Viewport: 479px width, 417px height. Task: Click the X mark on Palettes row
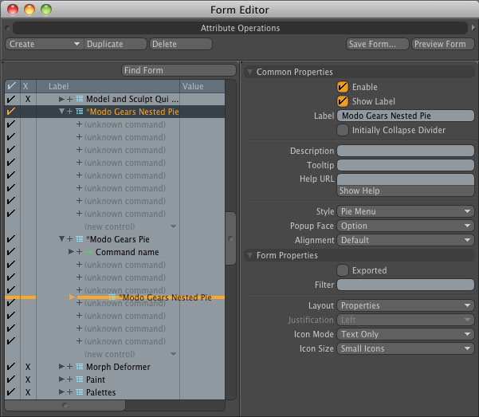click(28, 392)
